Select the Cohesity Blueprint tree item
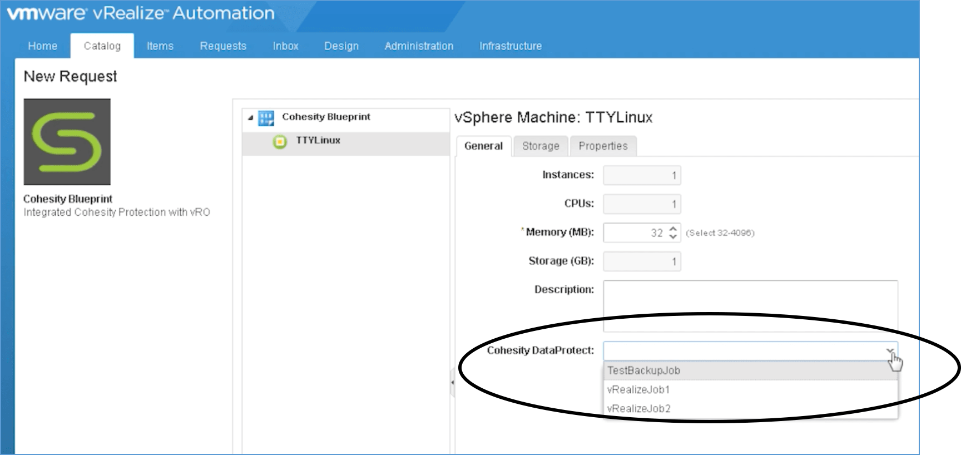This screenshot has width=961, height=455. click(326, 117)
